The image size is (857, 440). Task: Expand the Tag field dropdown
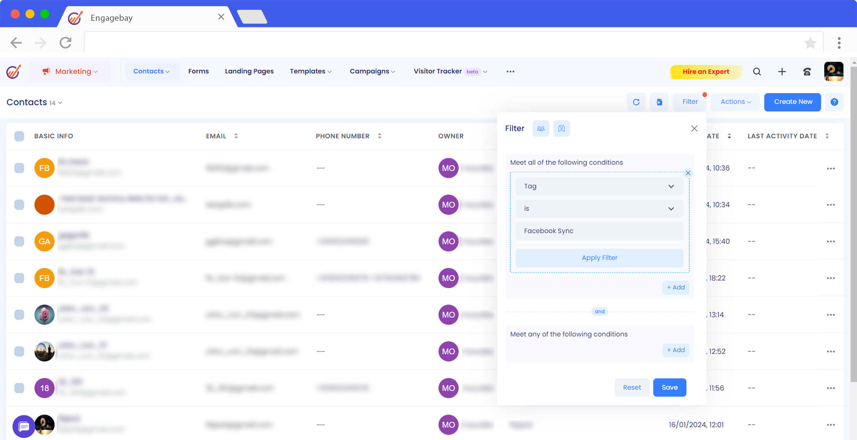point(599,186)
